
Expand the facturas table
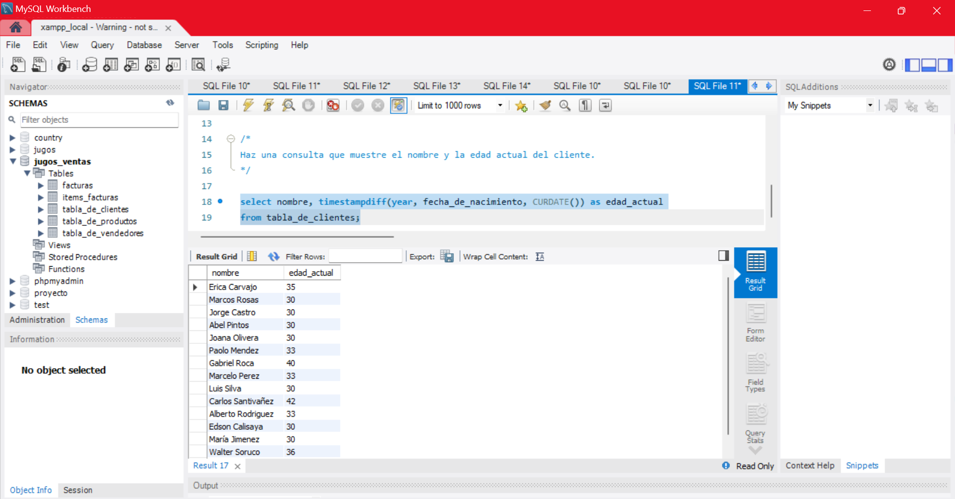tap(41, 186)
